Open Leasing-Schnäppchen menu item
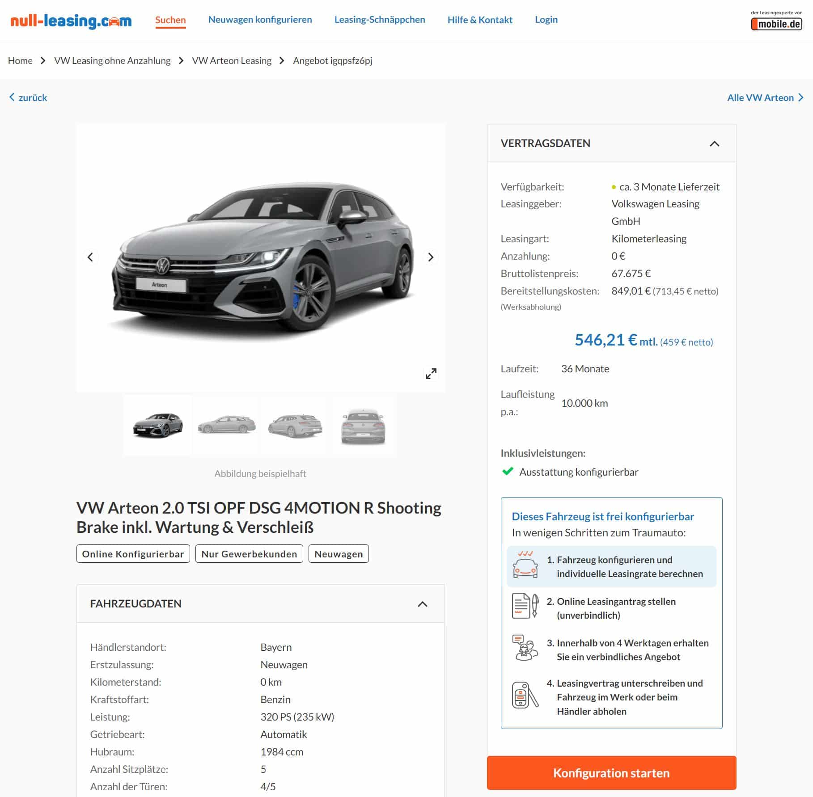This screenshot has width=813, height=797. click(x=380, y=20)
